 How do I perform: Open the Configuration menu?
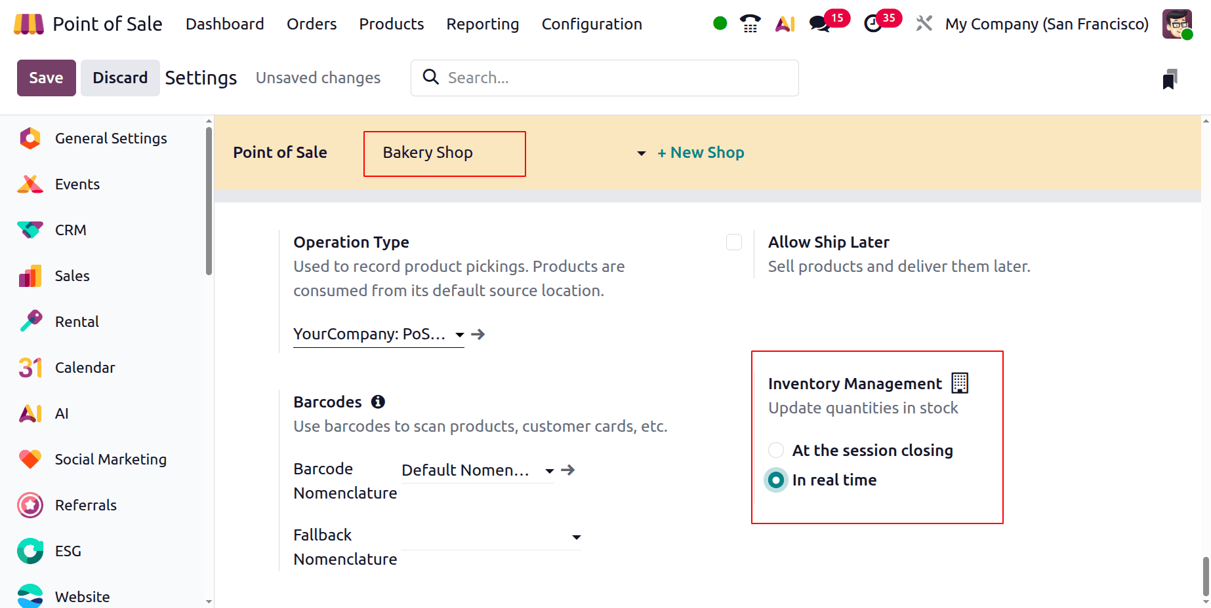click(x=592, y=24)
